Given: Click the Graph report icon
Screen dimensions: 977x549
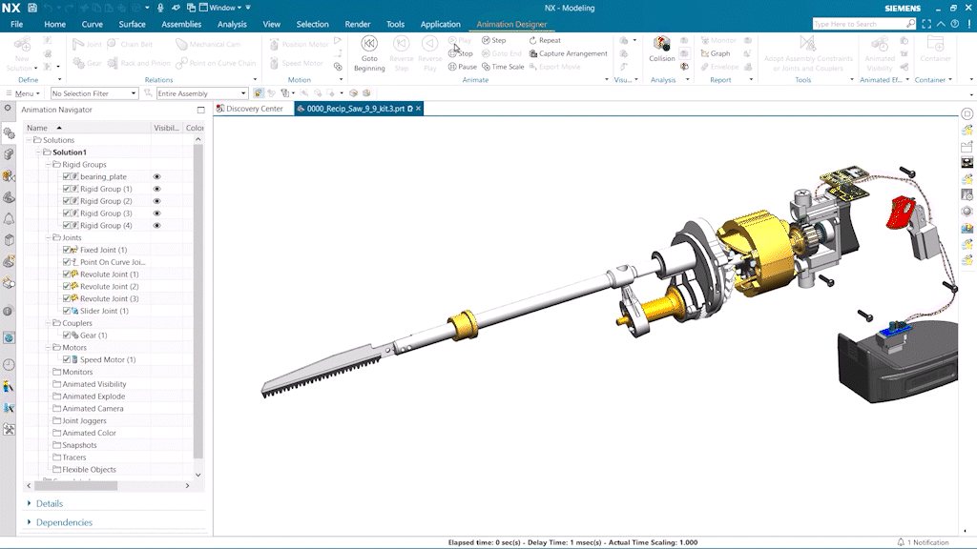Looking at the screenshot, I should point(715,53).
